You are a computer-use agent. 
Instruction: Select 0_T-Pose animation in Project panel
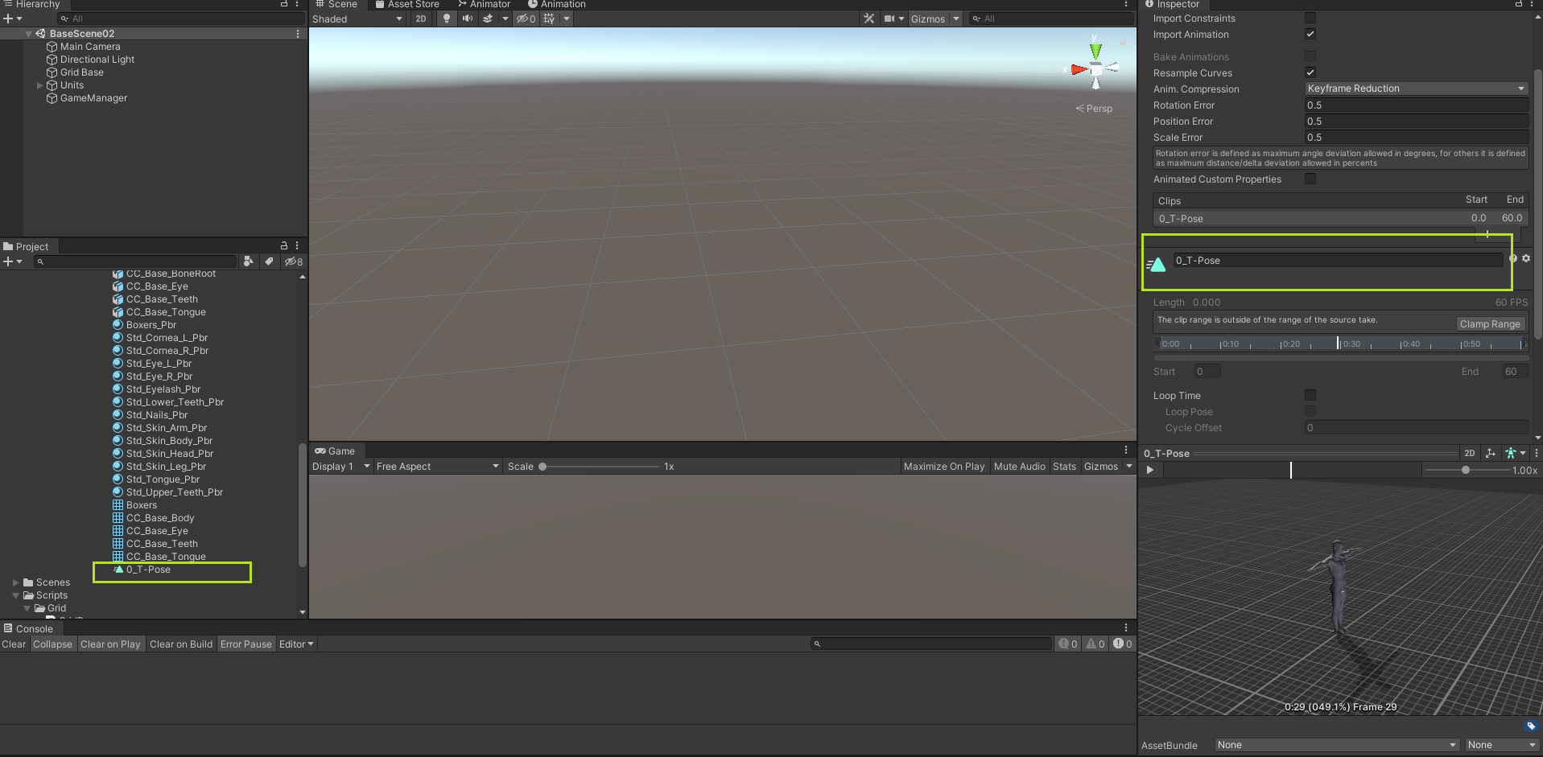coord(148,570)
